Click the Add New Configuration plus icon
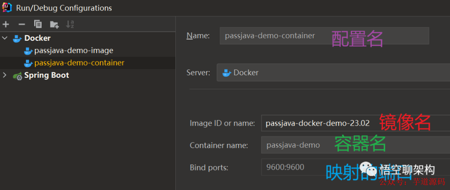450x190 pixels. click(6, 25)
